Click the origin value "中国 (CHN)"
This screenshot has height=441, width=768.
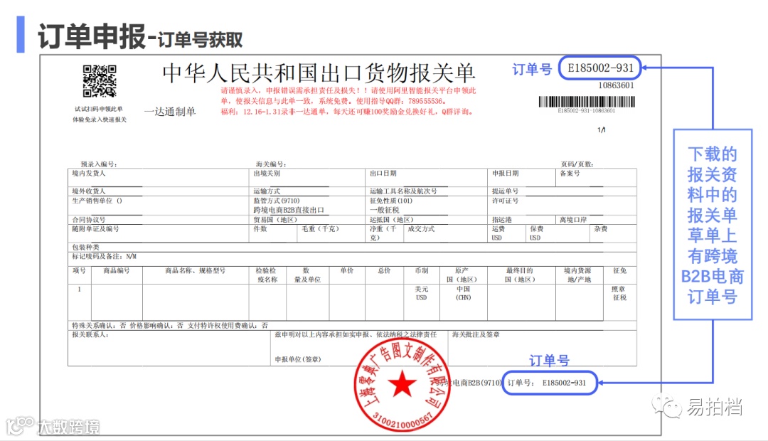click(464, 294)
